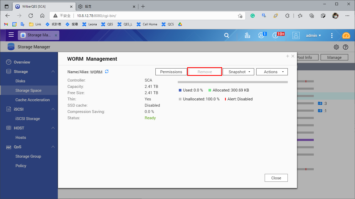Screen dimensions: 355x199
Task: Open event notifications icon with 10+ badge
Action: point(275,36)
